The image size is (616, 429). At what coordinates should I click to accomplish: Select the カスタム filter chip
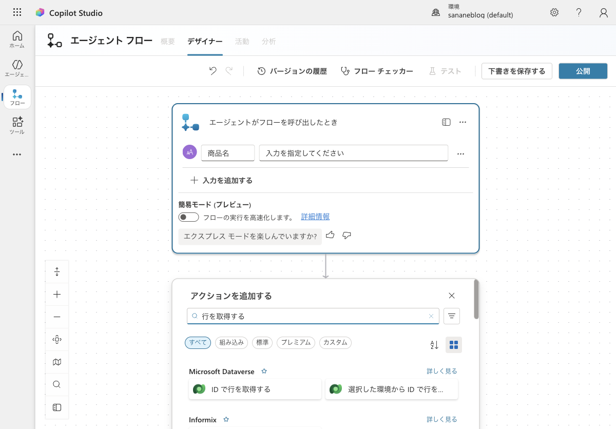(x=335, y=342)
